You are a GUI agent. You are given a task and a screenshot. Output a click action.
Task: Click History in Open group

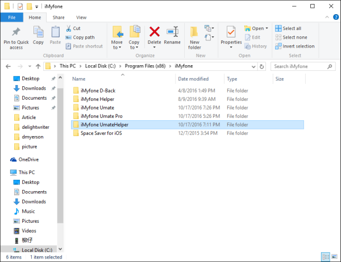pyautogui.click(x=256, y=47)
